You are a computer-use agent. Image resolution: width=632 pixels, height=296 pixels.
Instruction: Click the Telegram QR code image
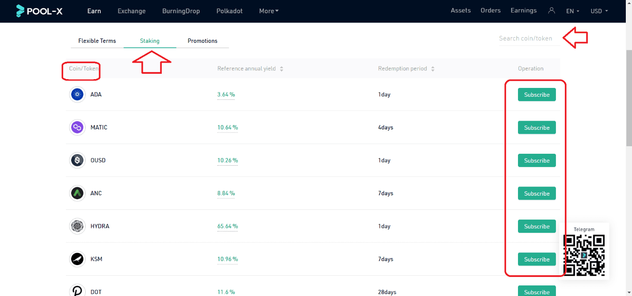[584, 255]
